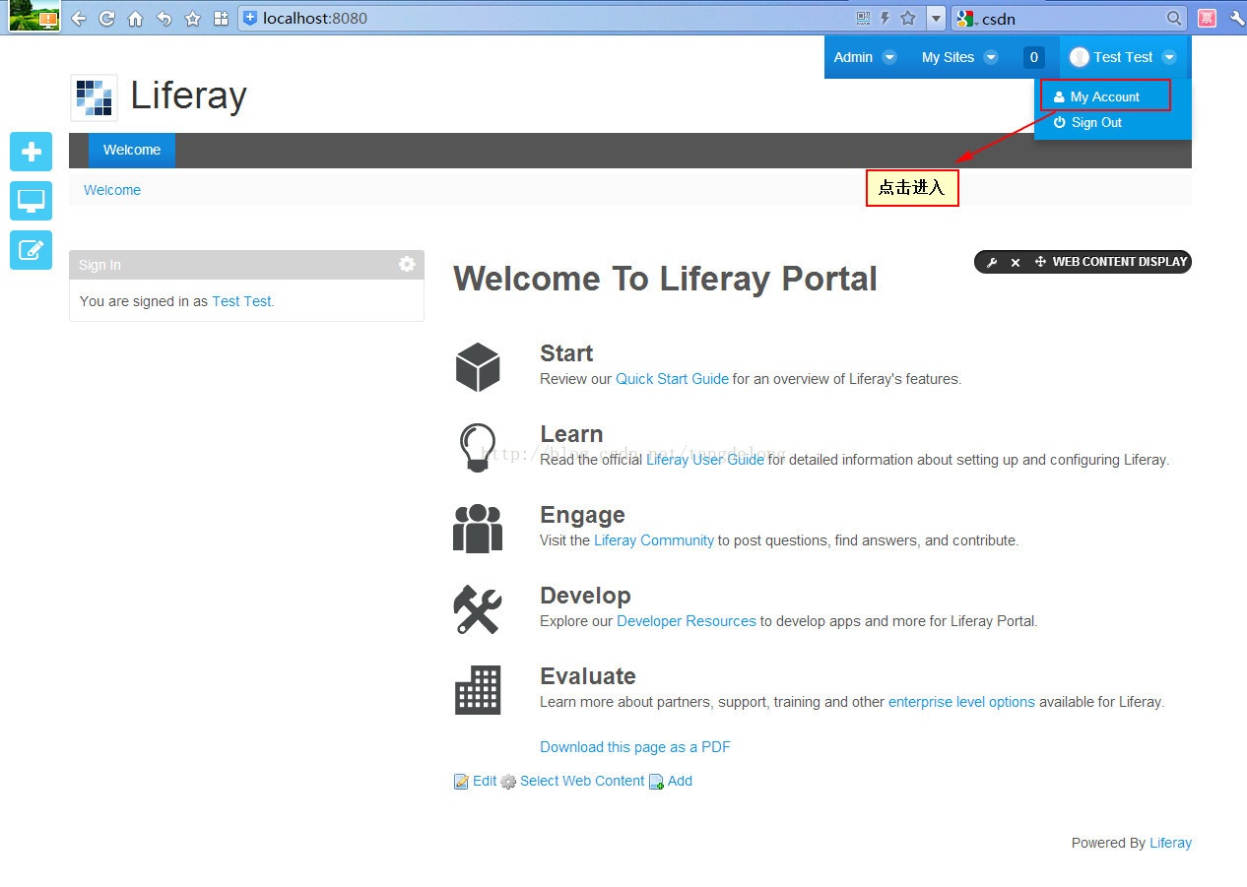Click the Engage people icon
The width and height of the screenshot is (1247, 887).
(x=478, y=528)
